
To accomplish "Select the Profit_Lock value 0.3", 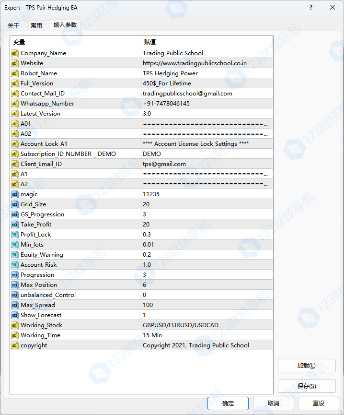I will point(147,235).
